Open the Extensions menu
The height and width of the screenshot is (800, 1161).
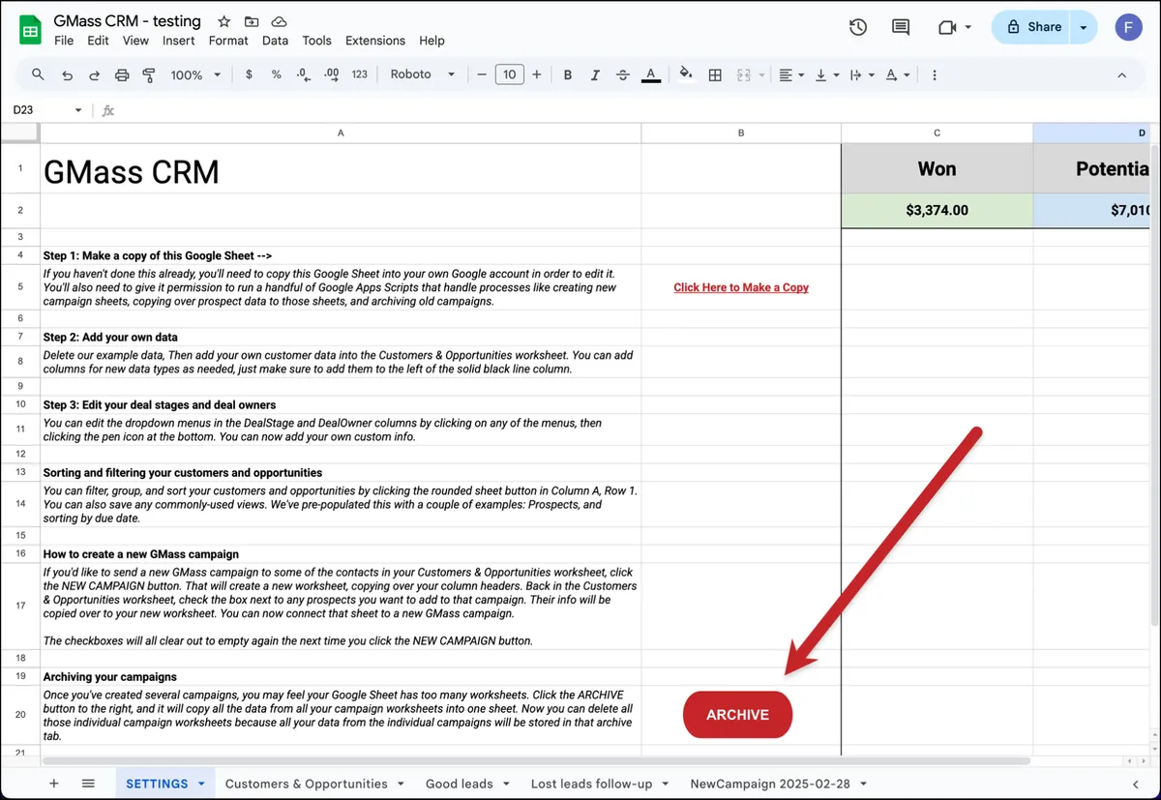(x=375, y=41)
